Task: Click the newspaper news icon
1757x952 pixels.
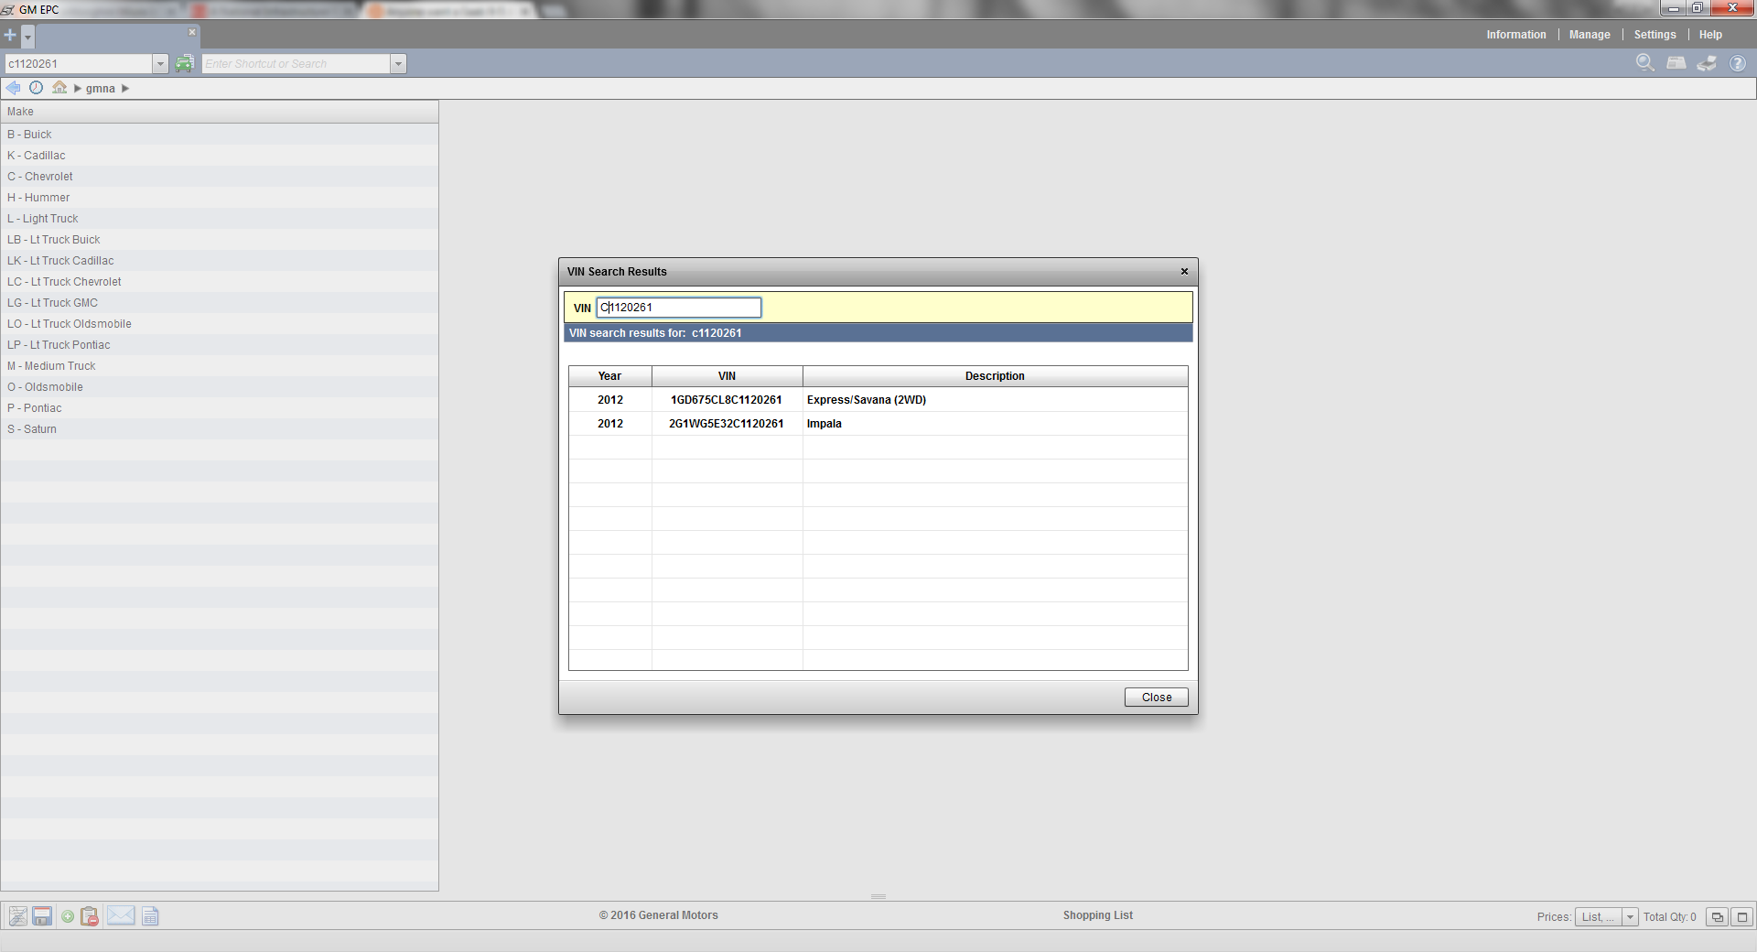Action: point(1676,63)
